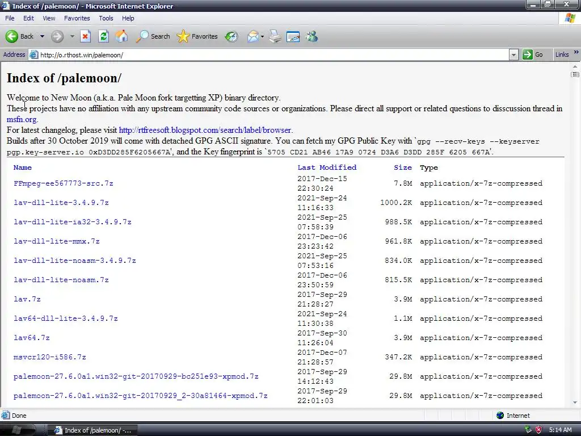The image size is (581, 436).
Task: Download lav64-dll-lite-3.4.9.7z
Action: [x=66, y=318]
